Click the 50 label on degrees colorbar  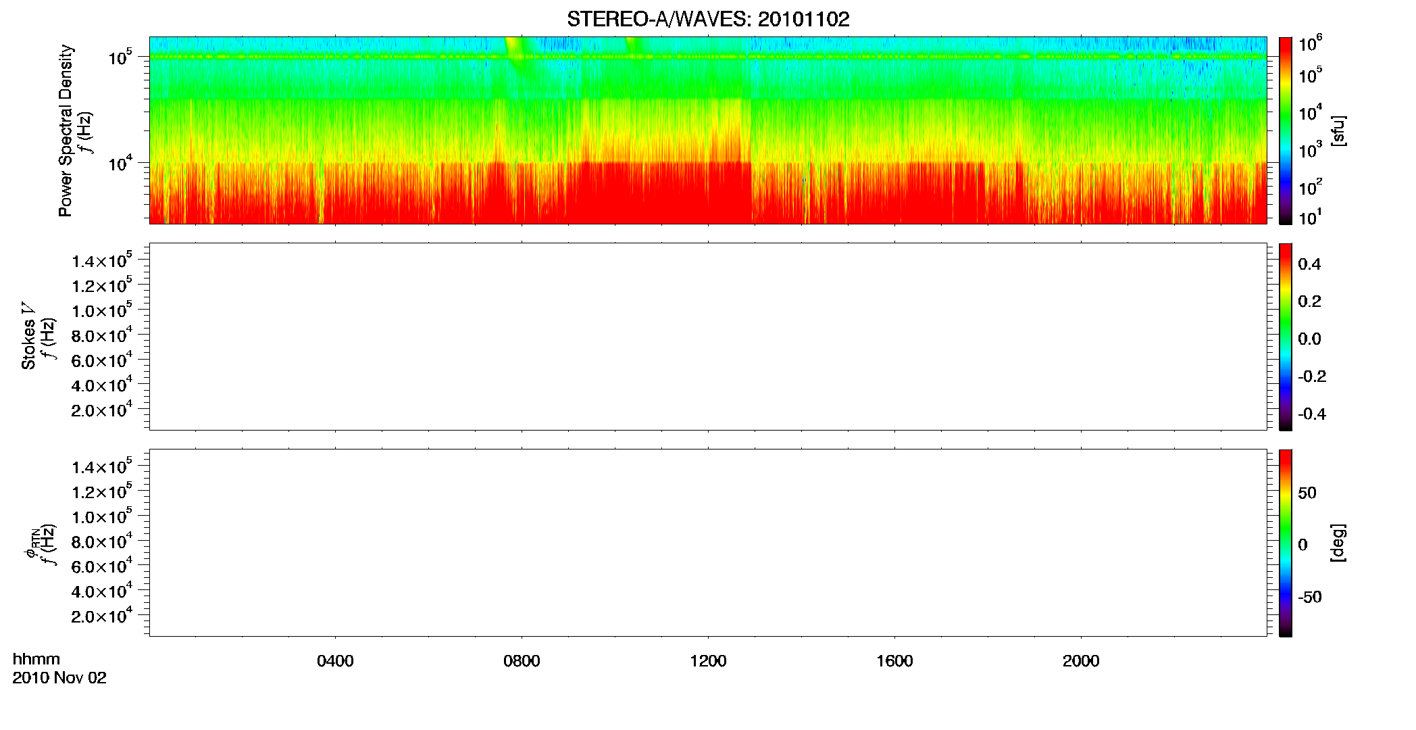[x=1307, y=493]
